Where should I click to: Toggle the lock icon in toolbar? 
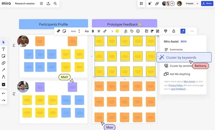point(174,31)
